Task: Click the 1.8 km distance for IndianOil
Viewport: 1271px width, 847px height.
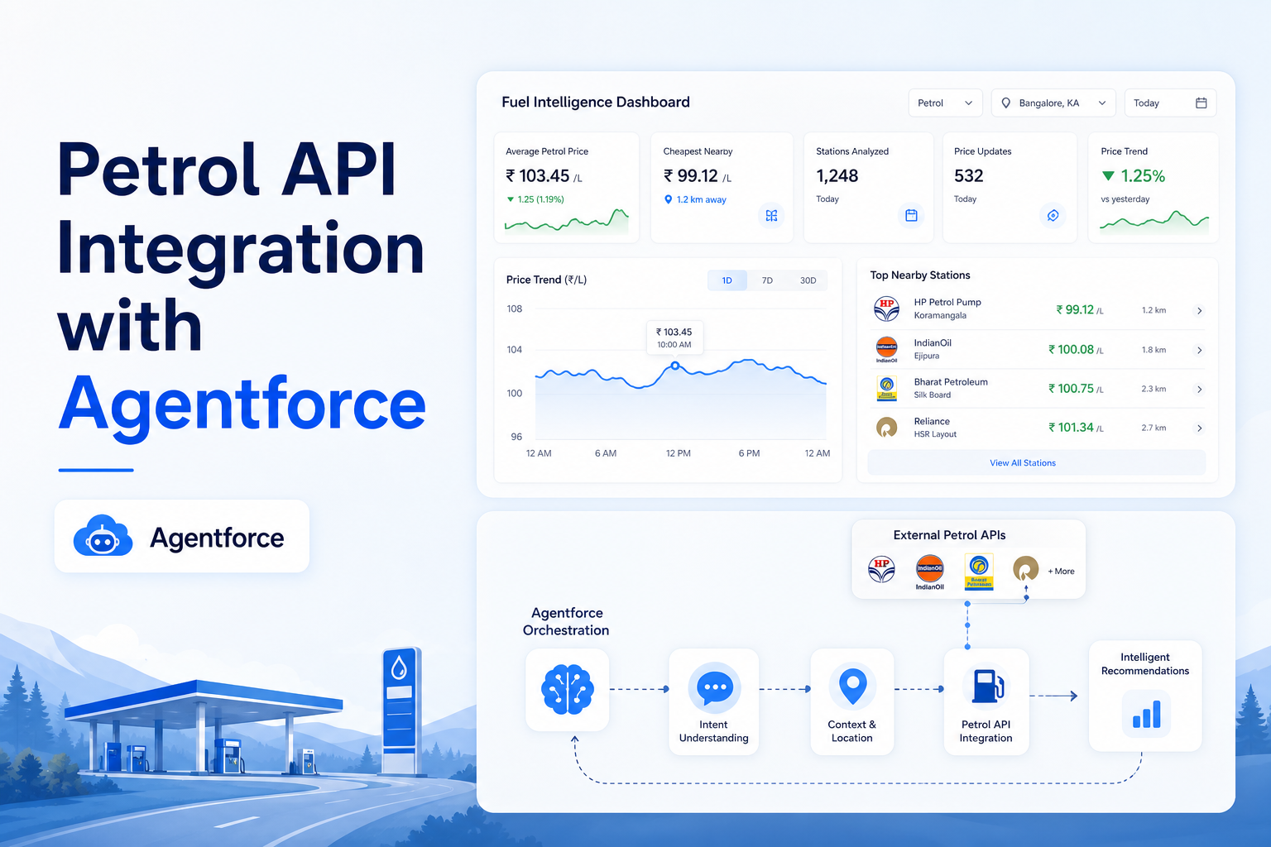Action: [x=1153, y=350]
